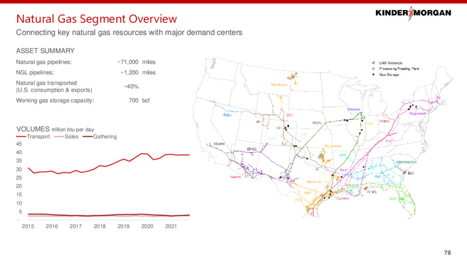Click the red LNG Terminals legend icon
Screen dimensions: 467x262
tap(373, 63)
